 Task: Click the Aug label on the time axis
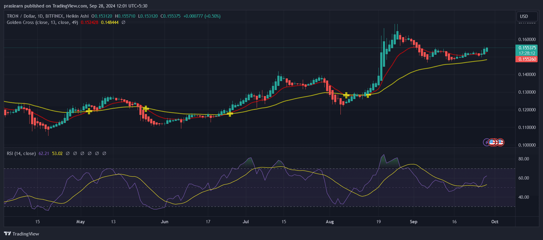click(x=330, y=222)
